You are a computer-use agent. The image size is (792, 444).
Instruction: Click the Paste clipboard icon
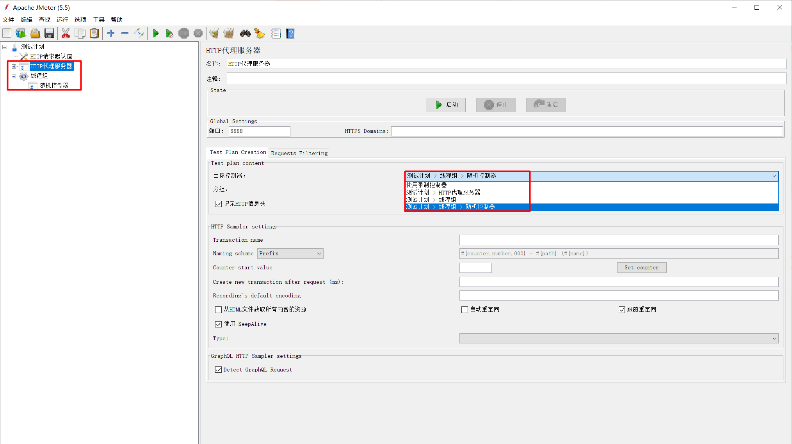pos(94,34)
